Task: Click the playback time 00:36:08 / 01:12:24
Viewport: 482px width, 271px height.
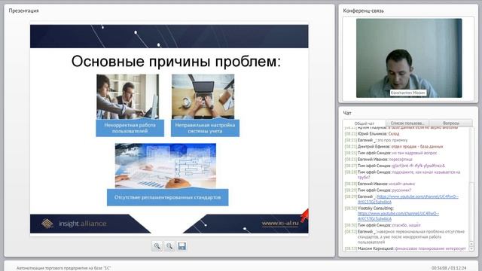Action: click(449, 268)
